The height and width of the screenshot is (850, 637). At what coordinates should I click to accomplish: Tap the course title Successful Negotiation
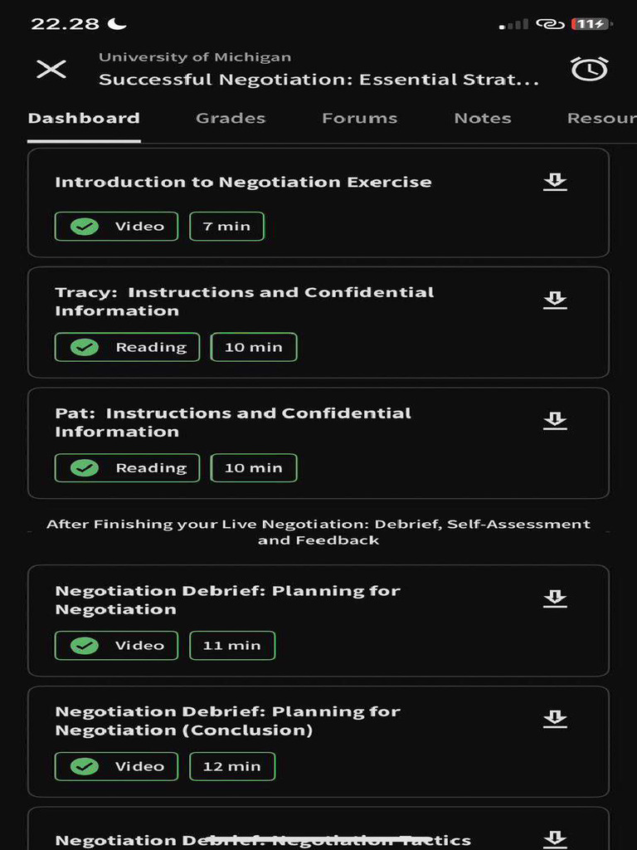(x=318, y=80)
